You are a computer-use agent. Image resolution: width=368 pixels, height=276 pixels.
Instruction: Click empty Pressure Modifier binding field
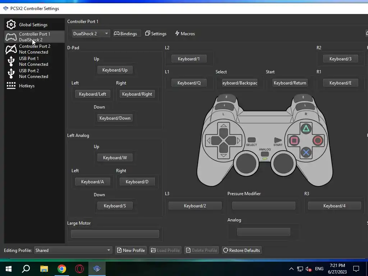(x=263, y=206)
